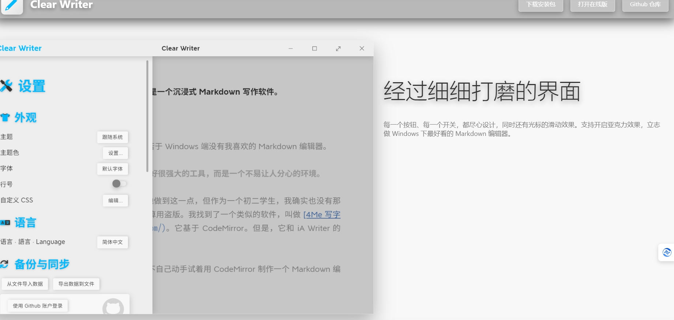This screenshot has height=320, width=674.
Task: Open the 4Me 写字 hyperlink in the editor
Action: coord(322,215)
